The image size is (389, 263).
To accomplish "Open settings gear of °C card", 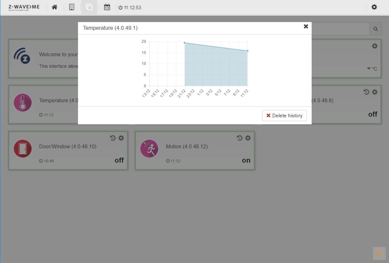I will (375, 46).
